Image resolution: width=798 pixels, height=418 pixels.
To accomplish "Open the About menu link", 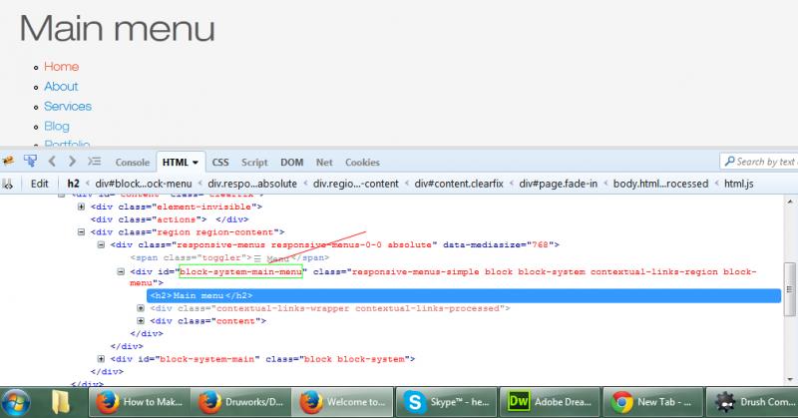I will (61, 87).
